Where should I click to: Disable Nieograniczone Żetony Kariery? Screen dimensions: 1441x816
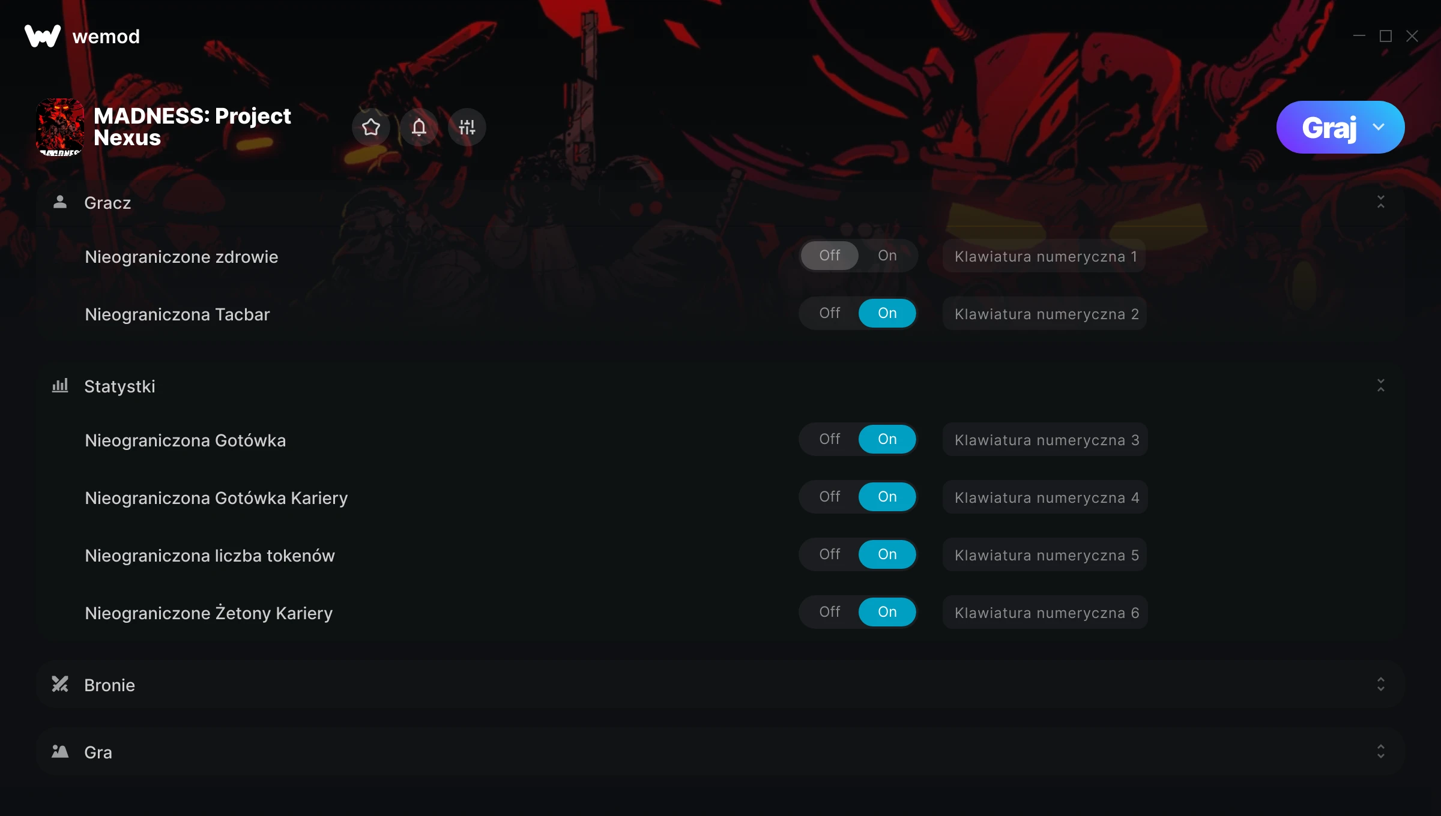(830, 612)
